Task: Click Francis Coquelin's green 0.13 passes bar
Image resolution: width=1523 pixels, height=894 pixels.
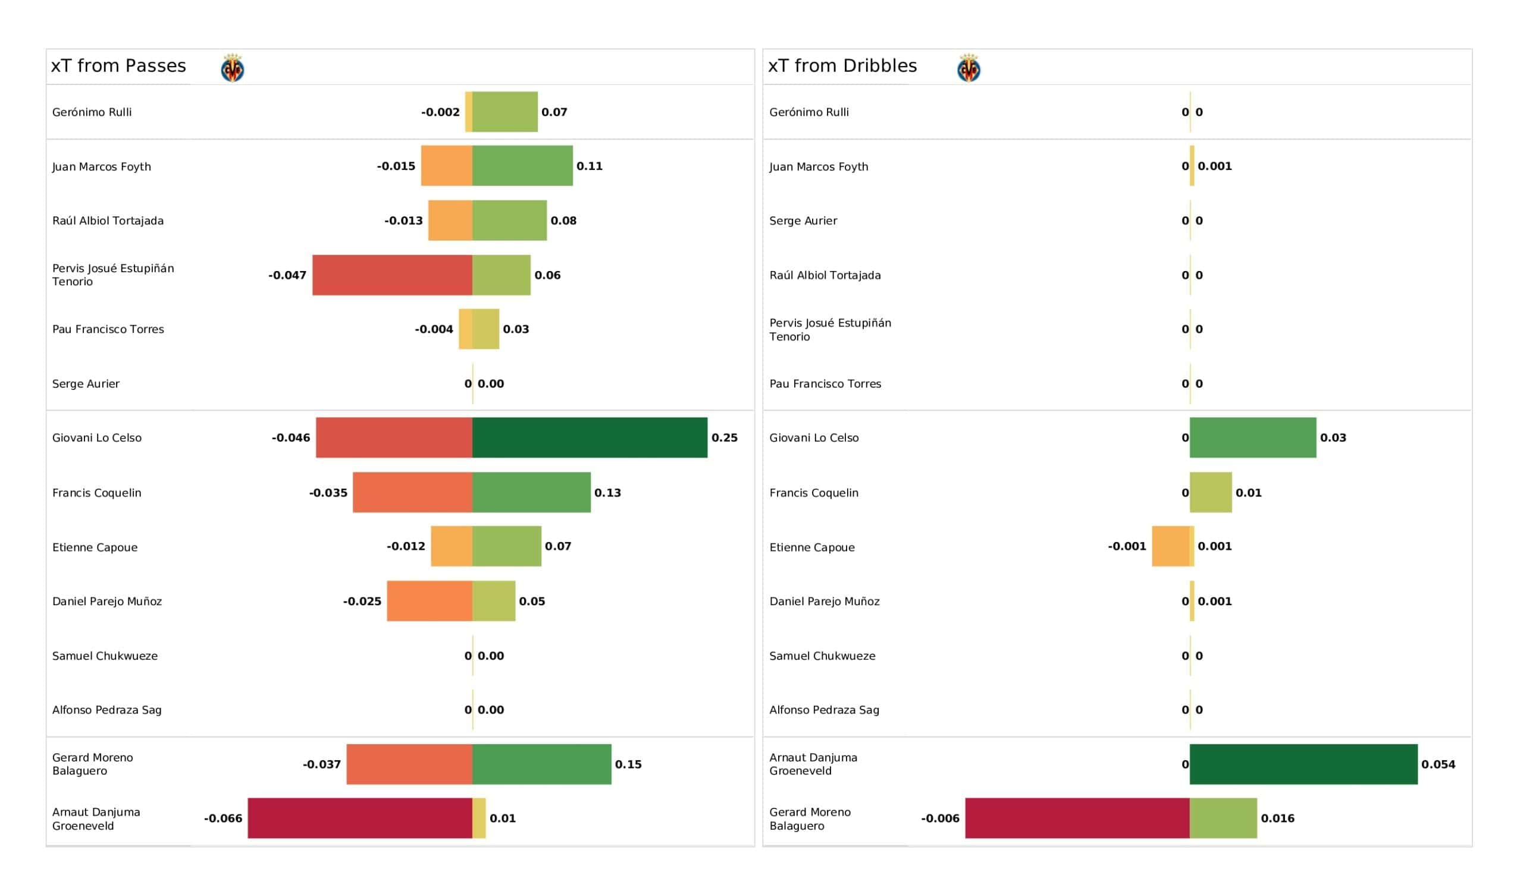Action: pyautogui.click(x=532, y=492)
